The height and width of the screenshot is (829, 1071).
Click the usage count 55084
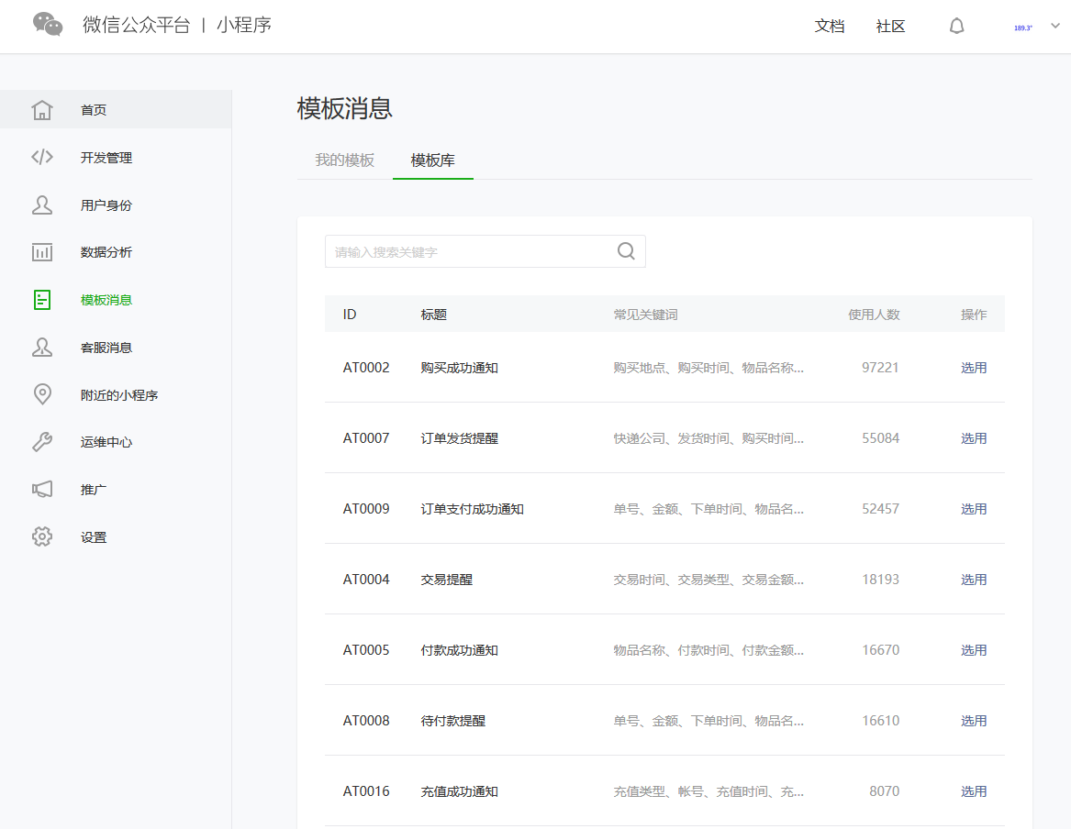click(x=880, y=438)
